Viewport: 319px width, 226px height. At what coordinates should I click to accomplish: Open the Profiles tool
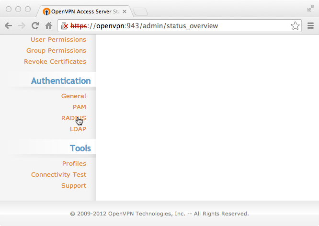(x=74, y=164)
